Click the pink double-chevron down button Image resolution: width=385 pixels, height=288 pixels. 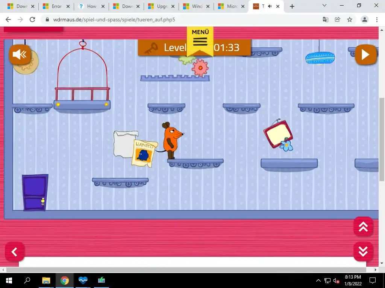coord(363,252)
